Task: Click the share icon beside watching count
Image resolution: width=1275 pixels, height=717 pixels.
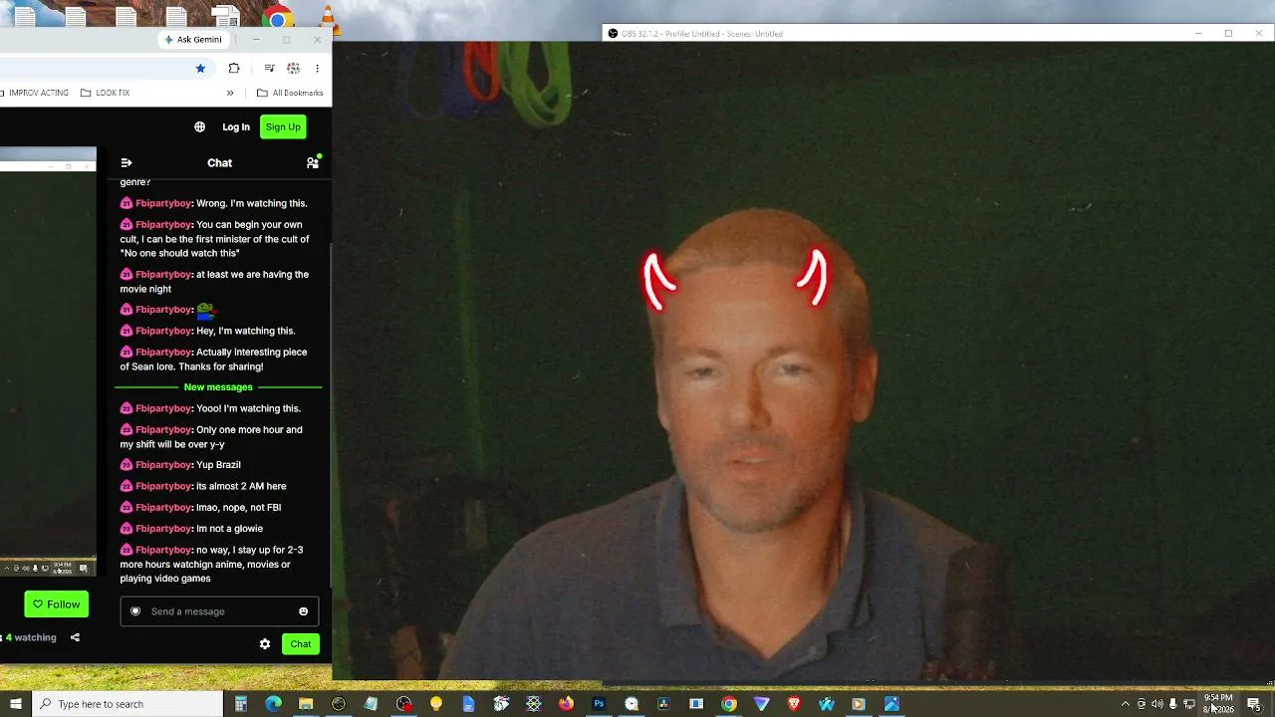Action: 75,637
